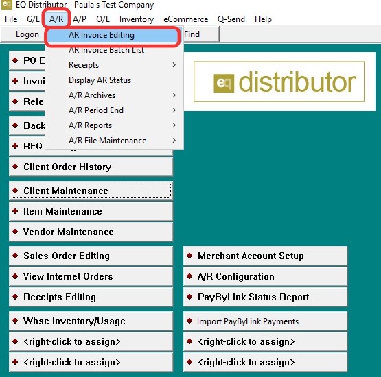The image size is (381, 377).
Task: Expand the A/R Reports submenu
Action: click(114, 125)
